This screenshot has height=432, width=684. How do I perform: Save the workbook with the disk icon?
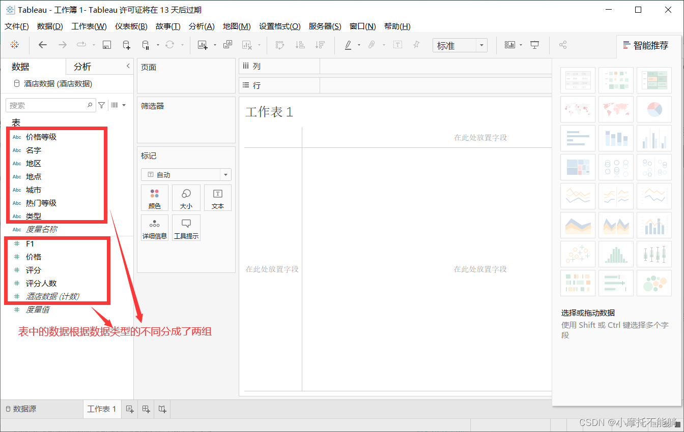[x=107, y=45]
